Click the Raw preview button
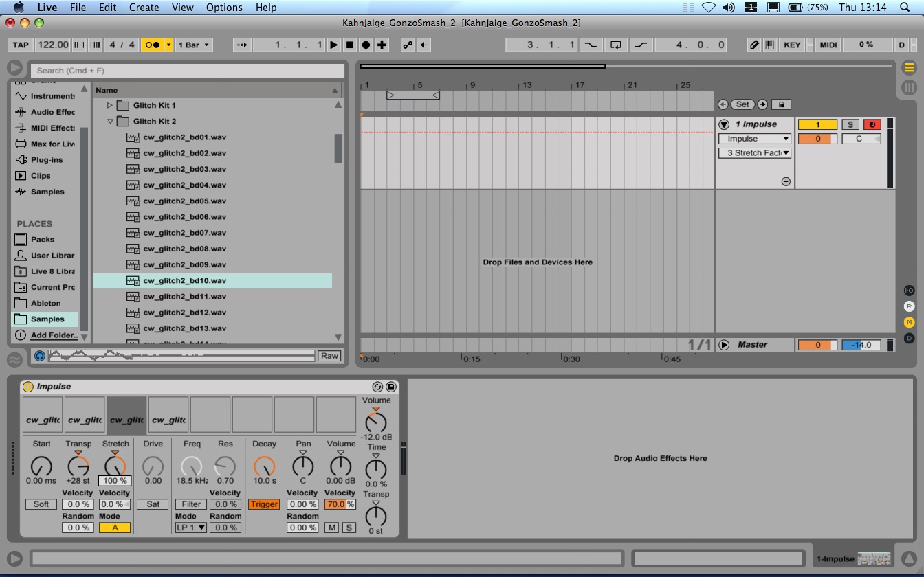This screenshot has width=924, height=577. coord(329,356)
